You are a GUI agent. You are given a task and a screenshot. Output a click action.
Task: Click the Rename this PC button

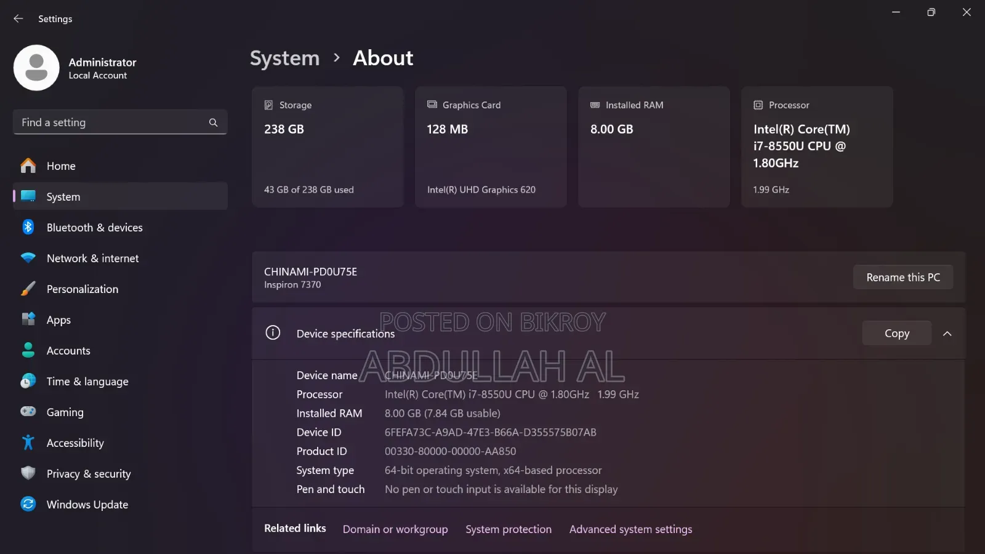coord(903,277)
